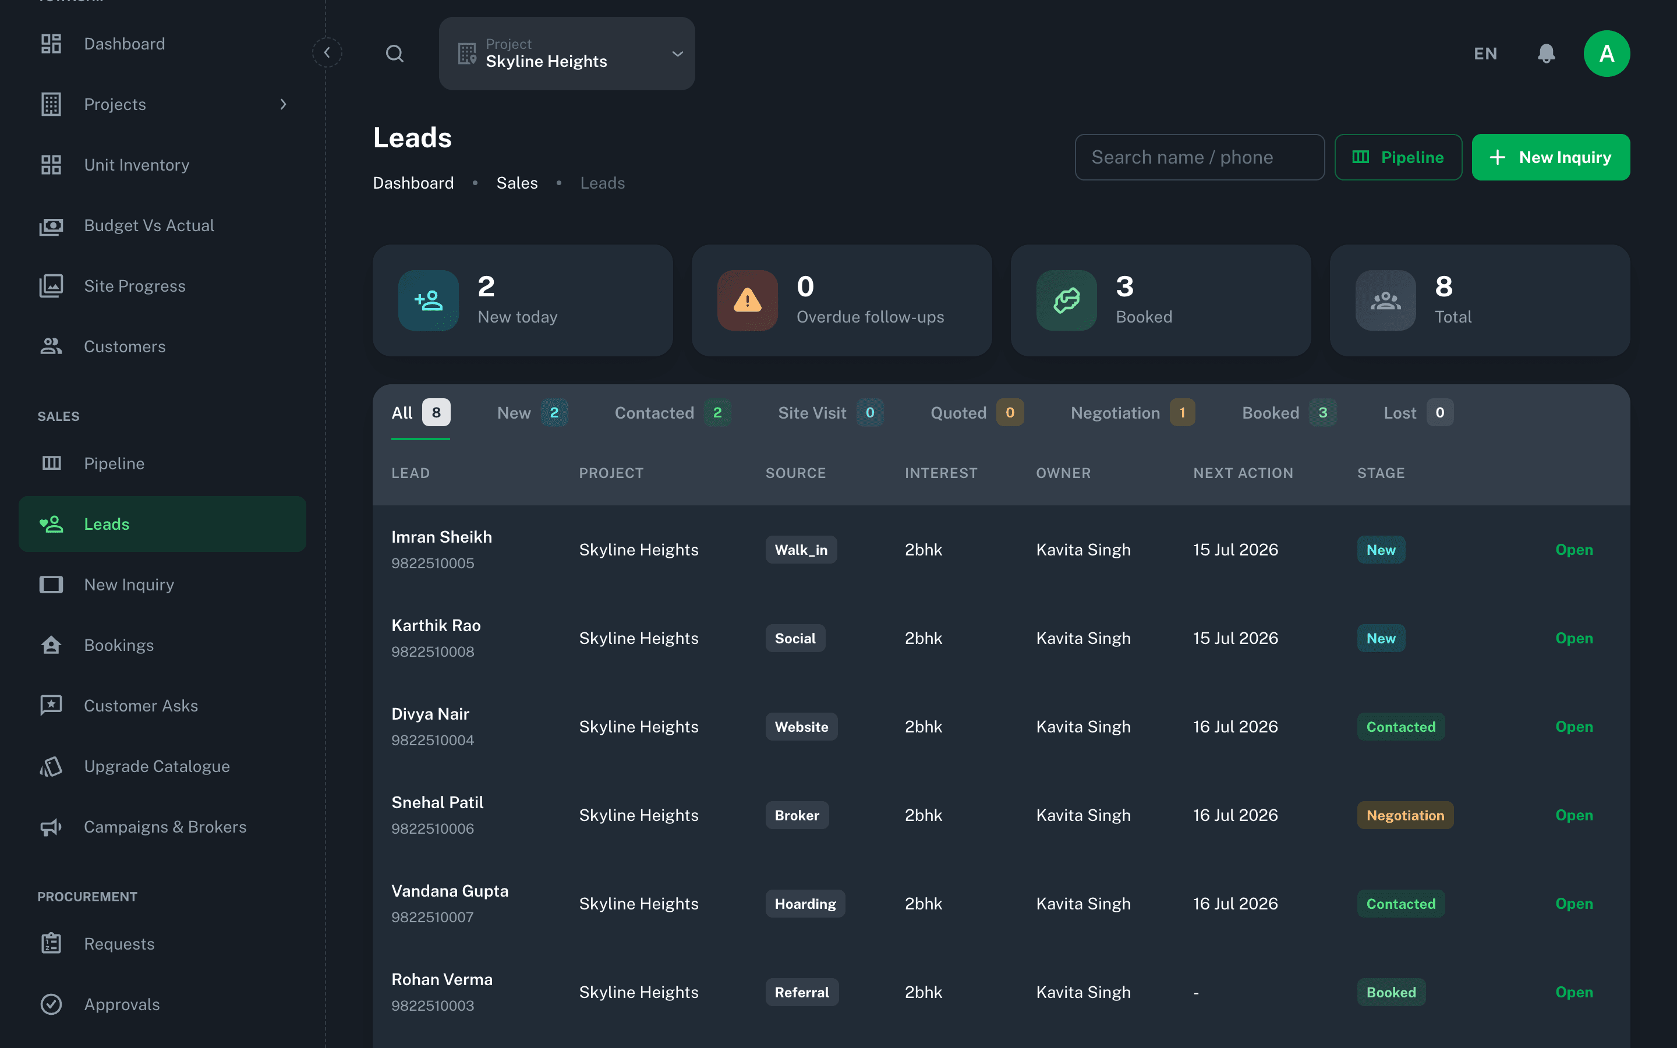
Task: Click the New Inquiry sidebar icon
Action: pyautogui.click(x=51, y=585)
